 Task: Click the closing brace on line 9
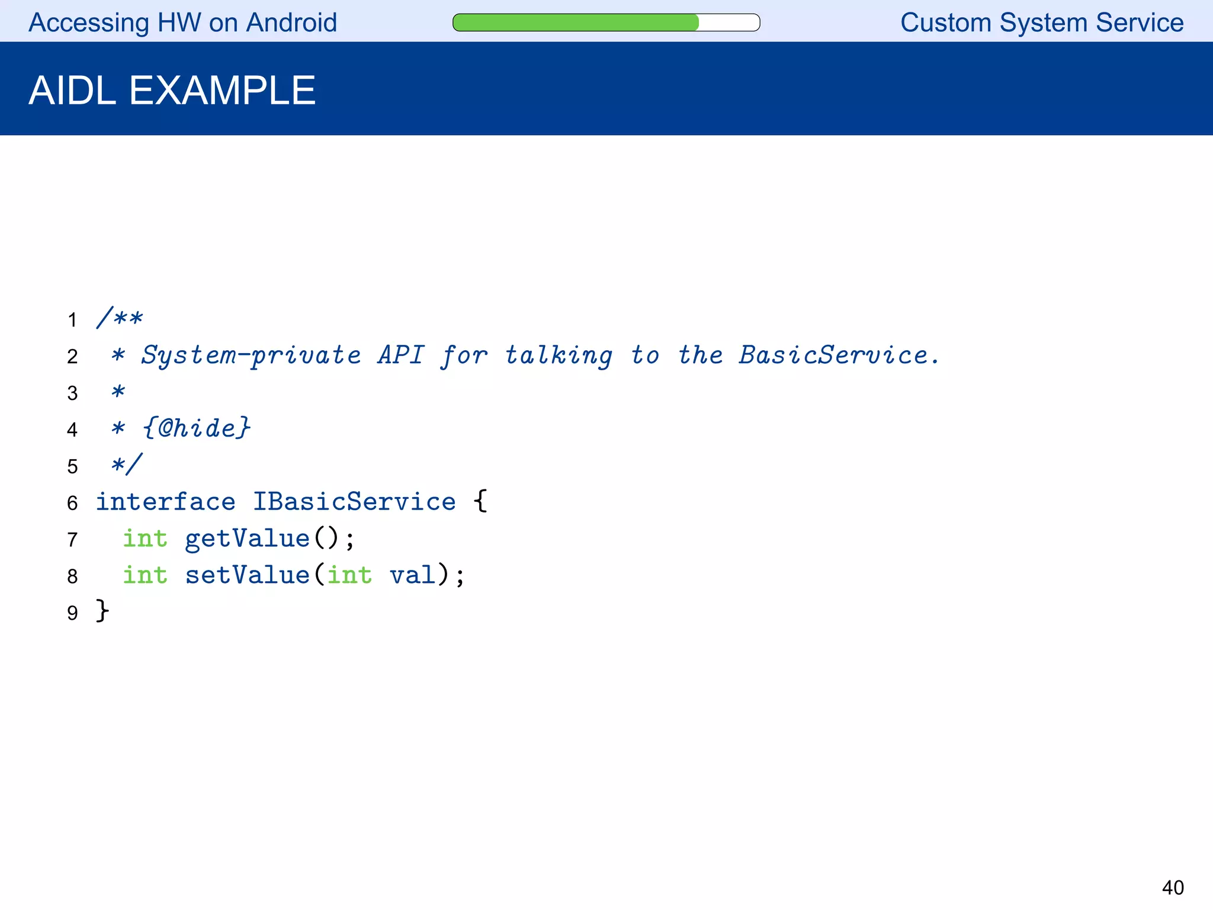102,611
